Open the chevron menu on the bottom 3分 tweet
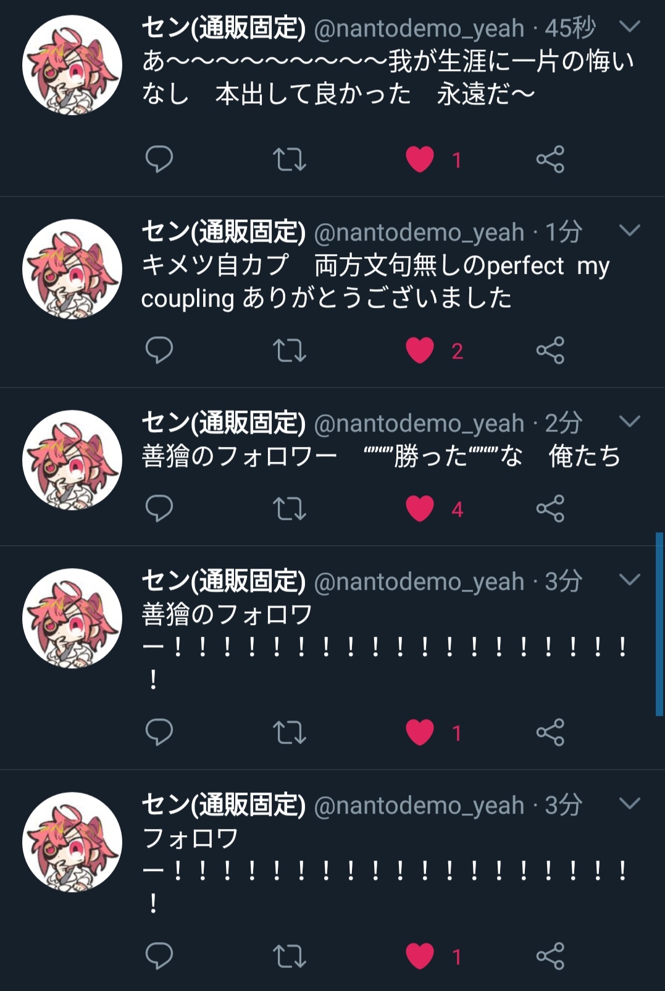 point(629,804)
